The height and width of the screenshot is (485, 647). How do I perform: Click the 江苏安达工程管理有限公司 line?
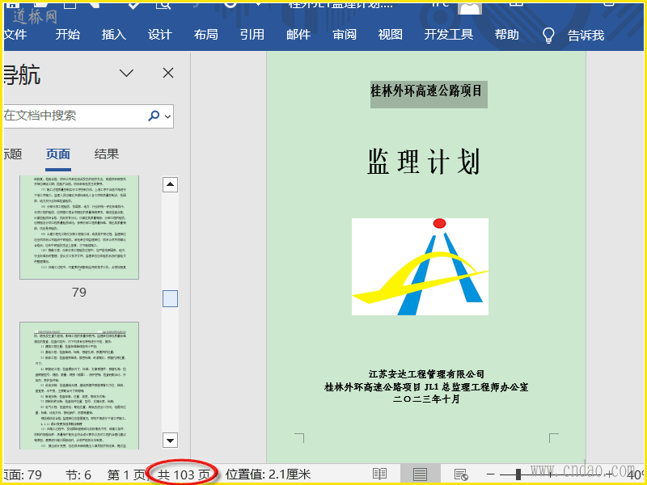pyautogui.click(x=426, y=374)
